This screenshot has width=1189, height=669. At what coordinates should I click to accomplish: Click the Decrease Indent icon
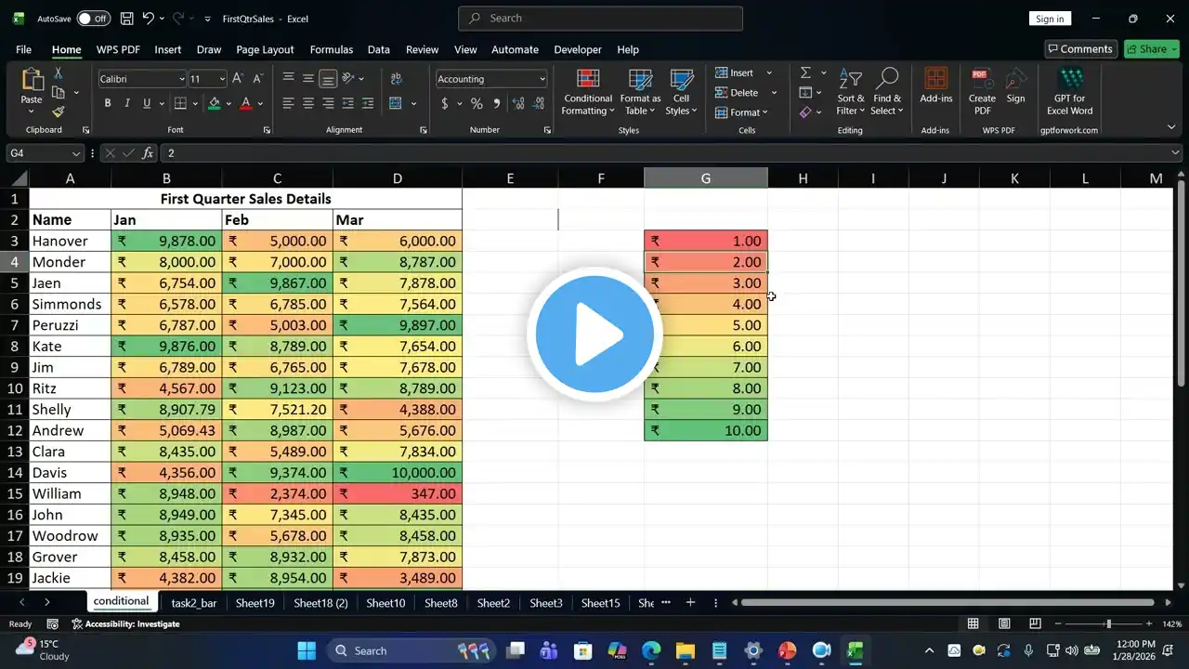(348, 103)
